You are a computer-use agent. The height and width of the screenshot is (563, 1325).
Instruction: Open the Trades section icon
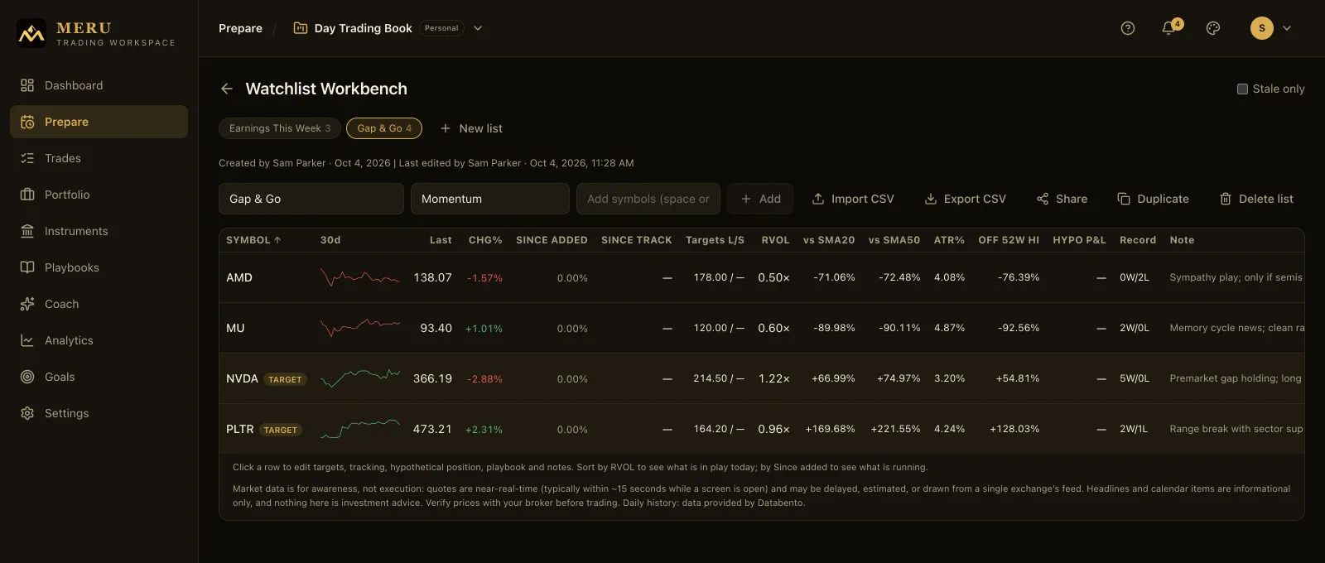pyautogui.click(x=27, y=158)
